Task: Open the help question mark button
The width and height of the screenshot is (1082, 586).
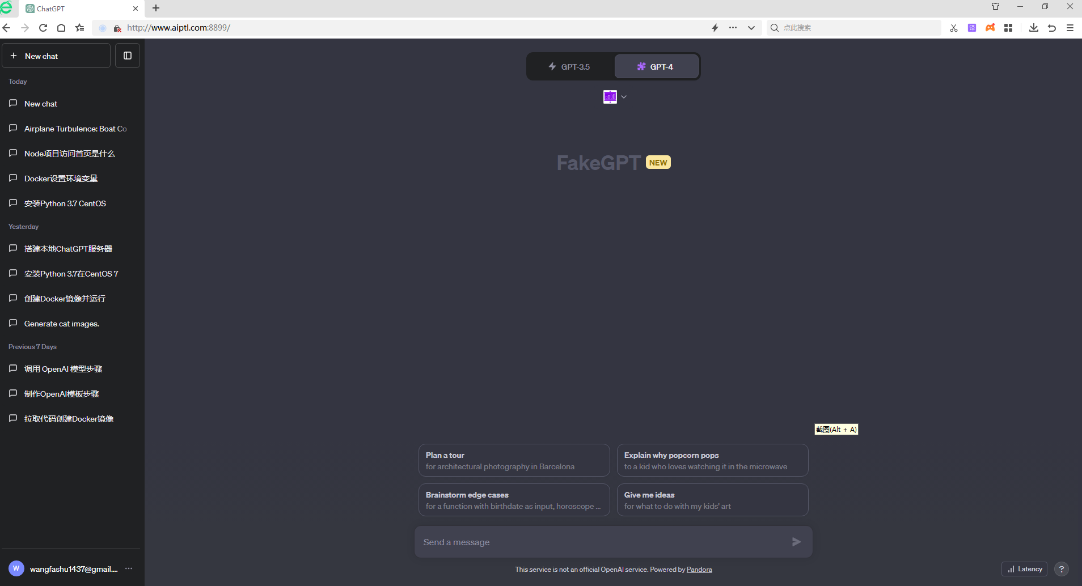Action: [1062, 569]
